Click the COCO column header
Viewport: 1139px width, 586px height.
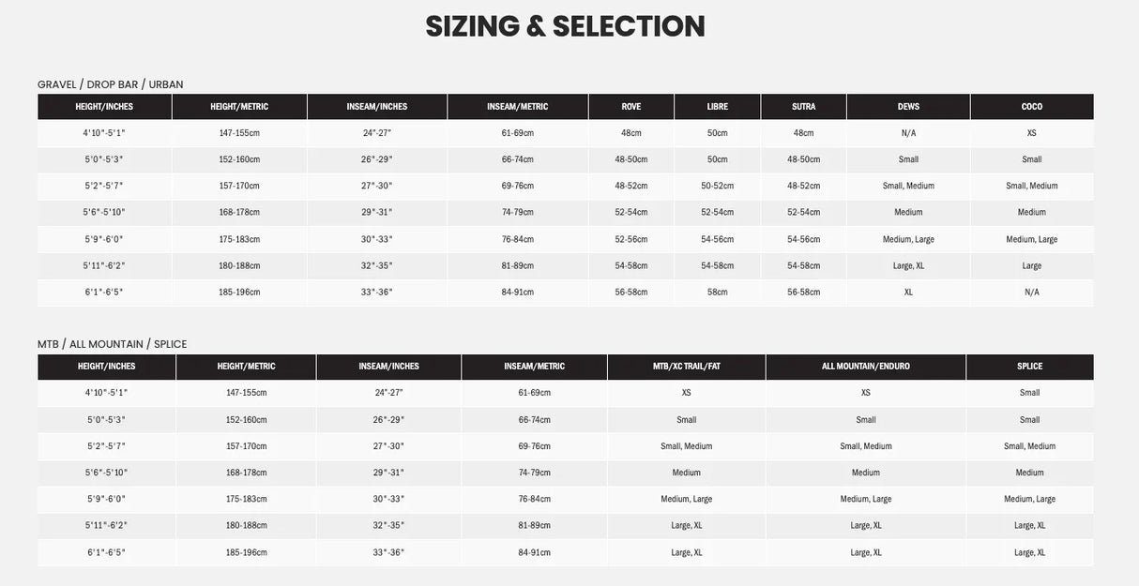coord(1031,107)
